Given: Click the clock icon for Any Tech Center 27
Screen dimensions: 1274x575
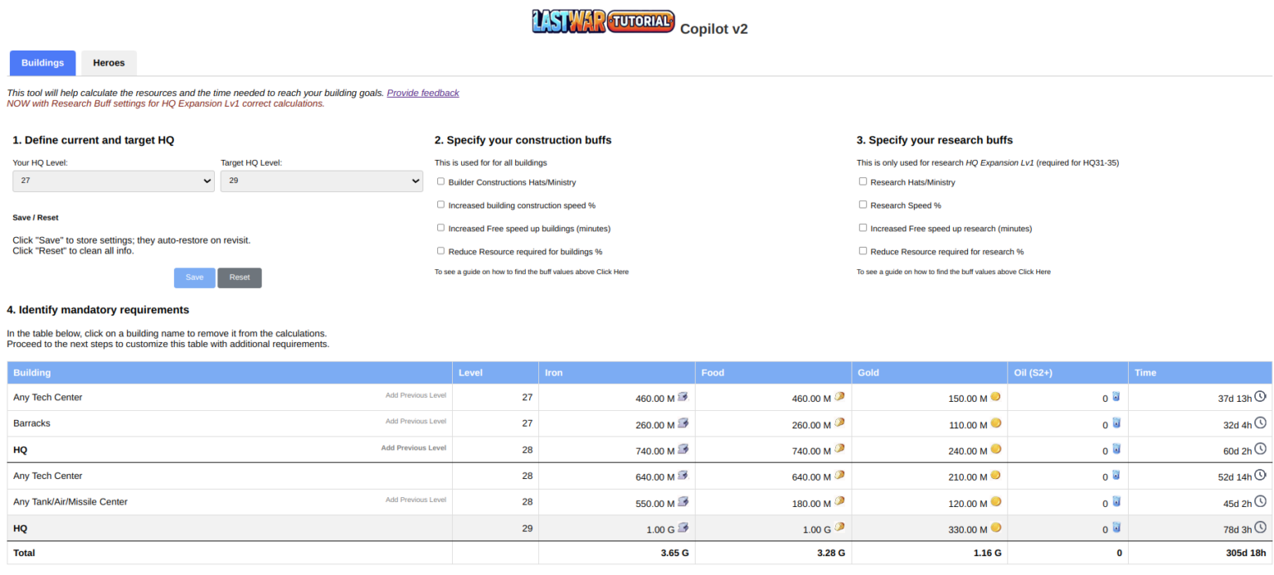Looking at the screenshot, I should tap(1261, 397).
